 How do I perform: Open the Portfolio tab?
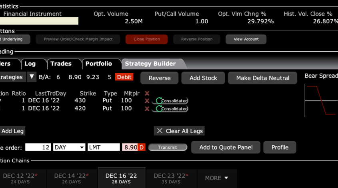click(98, 64)
